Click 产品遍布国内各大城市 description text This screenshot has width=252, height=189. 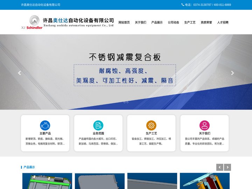point(98,141)
